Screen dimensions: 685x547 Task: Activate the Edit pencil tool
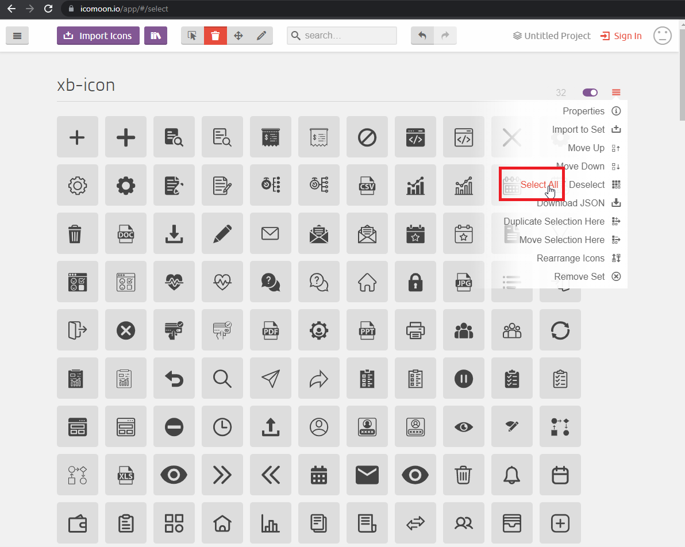[261, 36]
